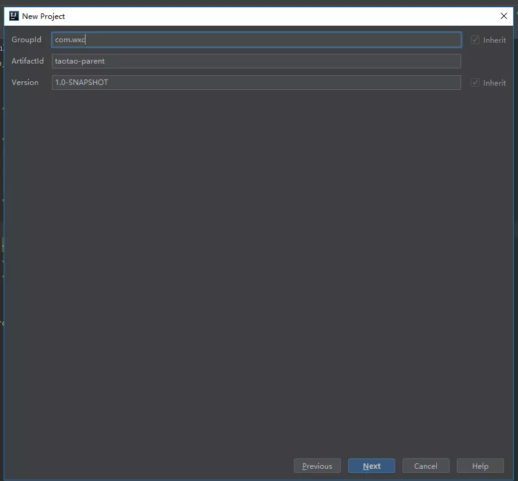Click the New Project title text

tap(43, 17)
